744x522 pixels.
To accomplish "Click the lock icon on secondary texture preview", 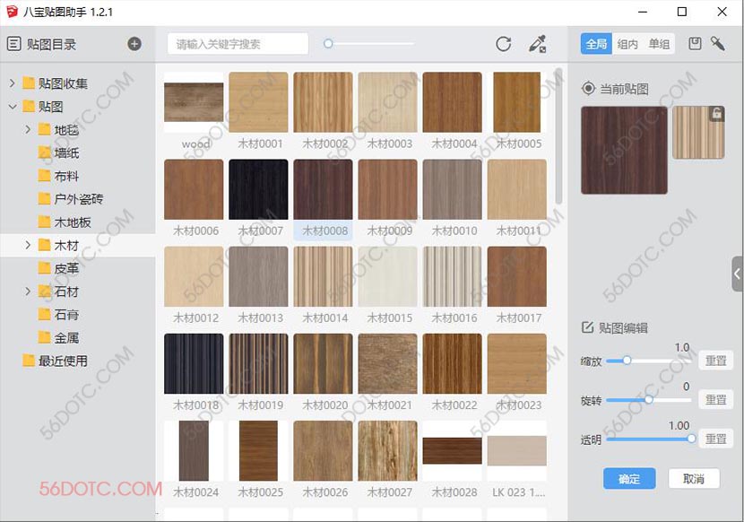I will coord(716,114).
